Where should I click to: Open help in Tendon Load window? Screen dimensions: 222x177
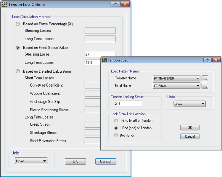pos(207,60)
